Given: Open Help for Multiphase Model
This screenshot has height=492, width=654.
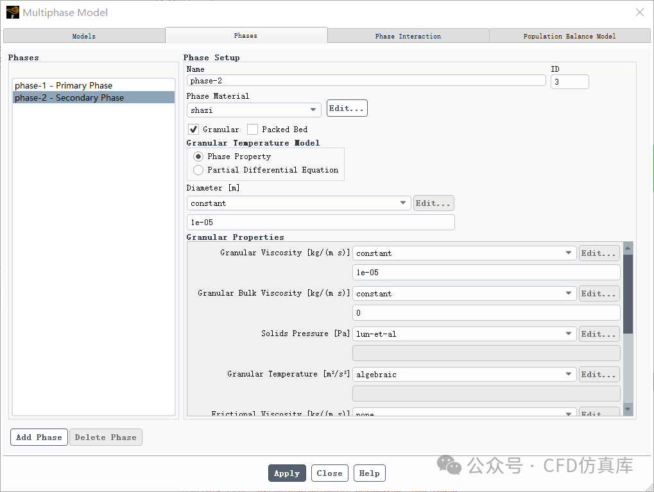Looking at the screenshot, I should (x=369, y=473).
